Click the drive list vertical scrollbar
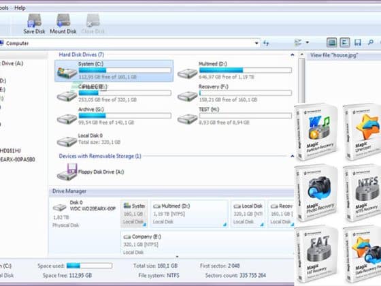 [301, 80]
